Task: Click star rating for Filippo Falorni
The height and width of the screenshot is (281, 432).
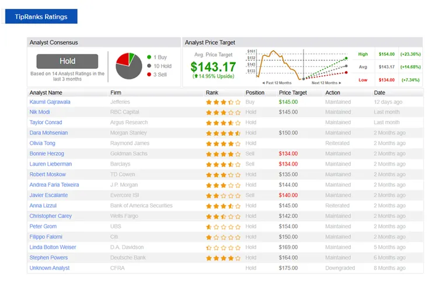Action: point(223,237)
